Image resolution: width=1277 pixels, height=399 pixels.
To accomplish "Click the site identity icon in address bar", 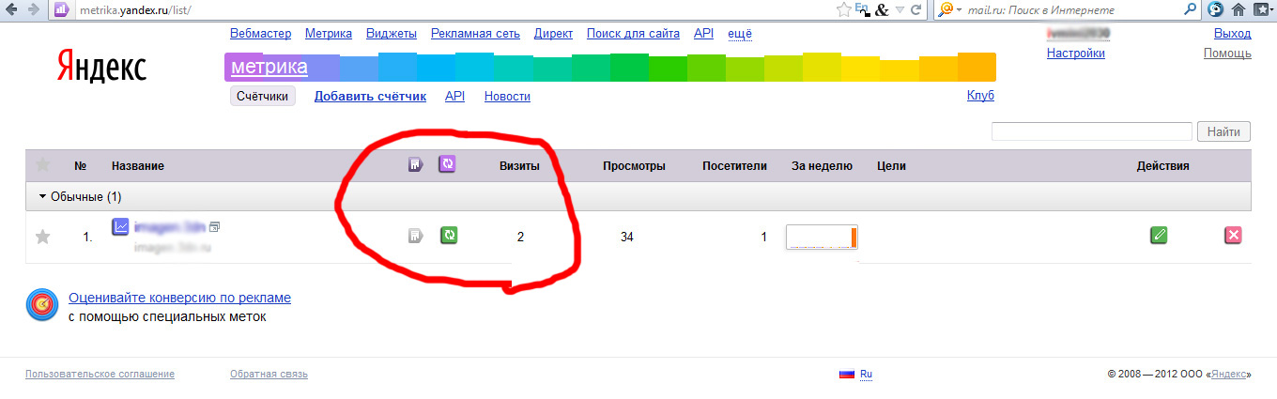I will tap(60, 9).
